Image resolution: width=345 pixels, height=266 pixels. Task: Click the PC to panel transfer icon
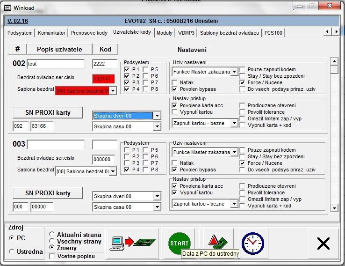132,243
